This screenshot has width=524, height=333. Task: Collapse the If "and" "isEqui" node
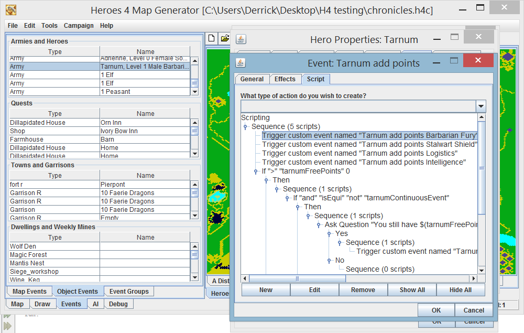coord(287,198)
